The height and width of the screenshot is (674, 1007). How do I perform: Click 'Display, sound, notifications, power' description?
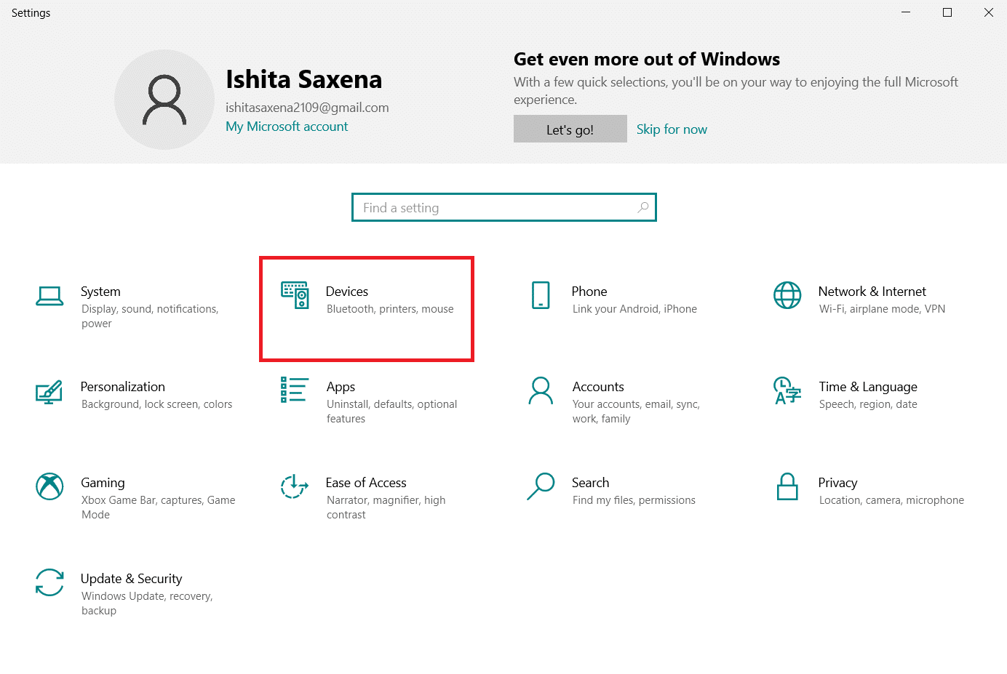(x=150, y=316)
